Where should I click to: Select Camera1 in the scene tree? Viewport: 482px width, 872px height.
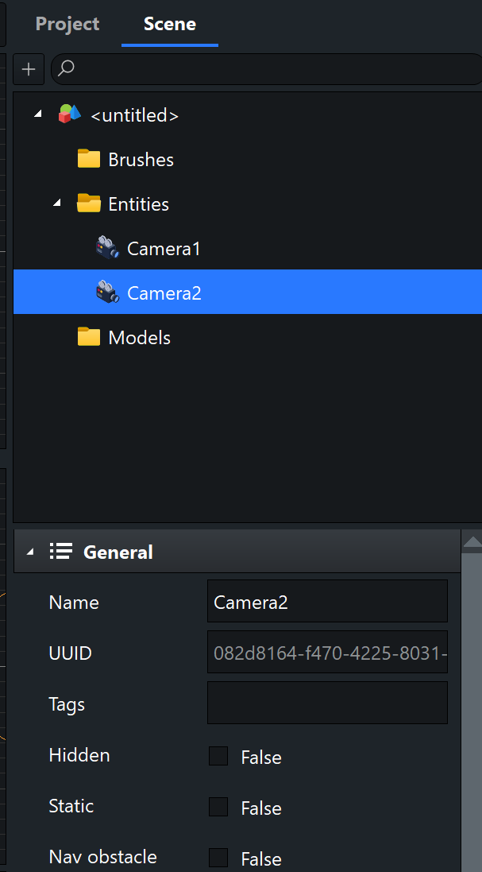point(164,249)
